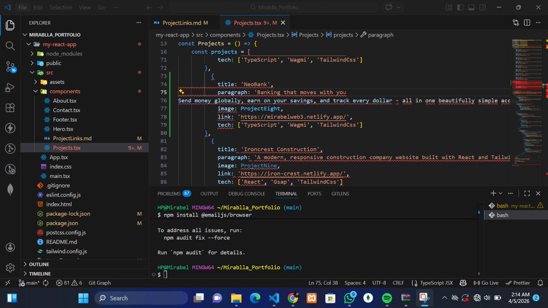Image resolution: width=548 pixels, height=308 pixels.
Task: Open Explorer Views and More Actions ellipsis
Action: pos(139,22)
